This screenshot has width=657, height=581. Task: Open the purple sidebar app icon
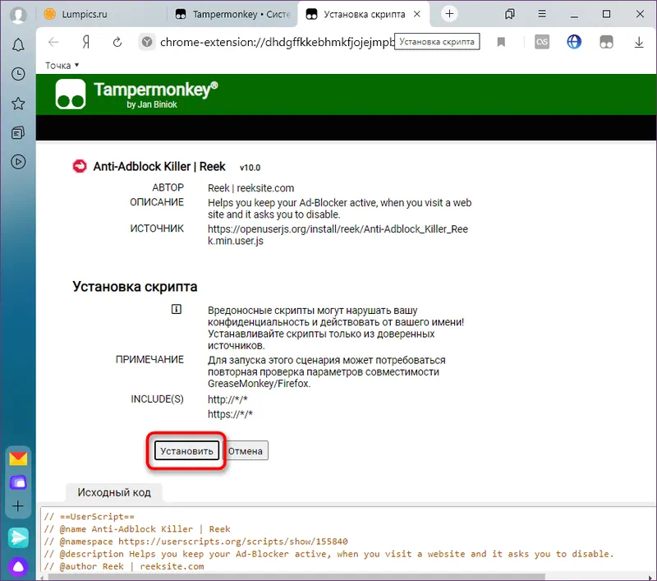[x=18, y=482]
